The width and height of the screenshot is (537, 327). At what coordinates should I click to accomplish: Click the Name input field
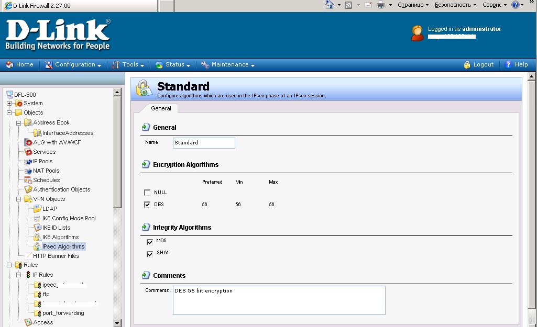tap(204, 143)
